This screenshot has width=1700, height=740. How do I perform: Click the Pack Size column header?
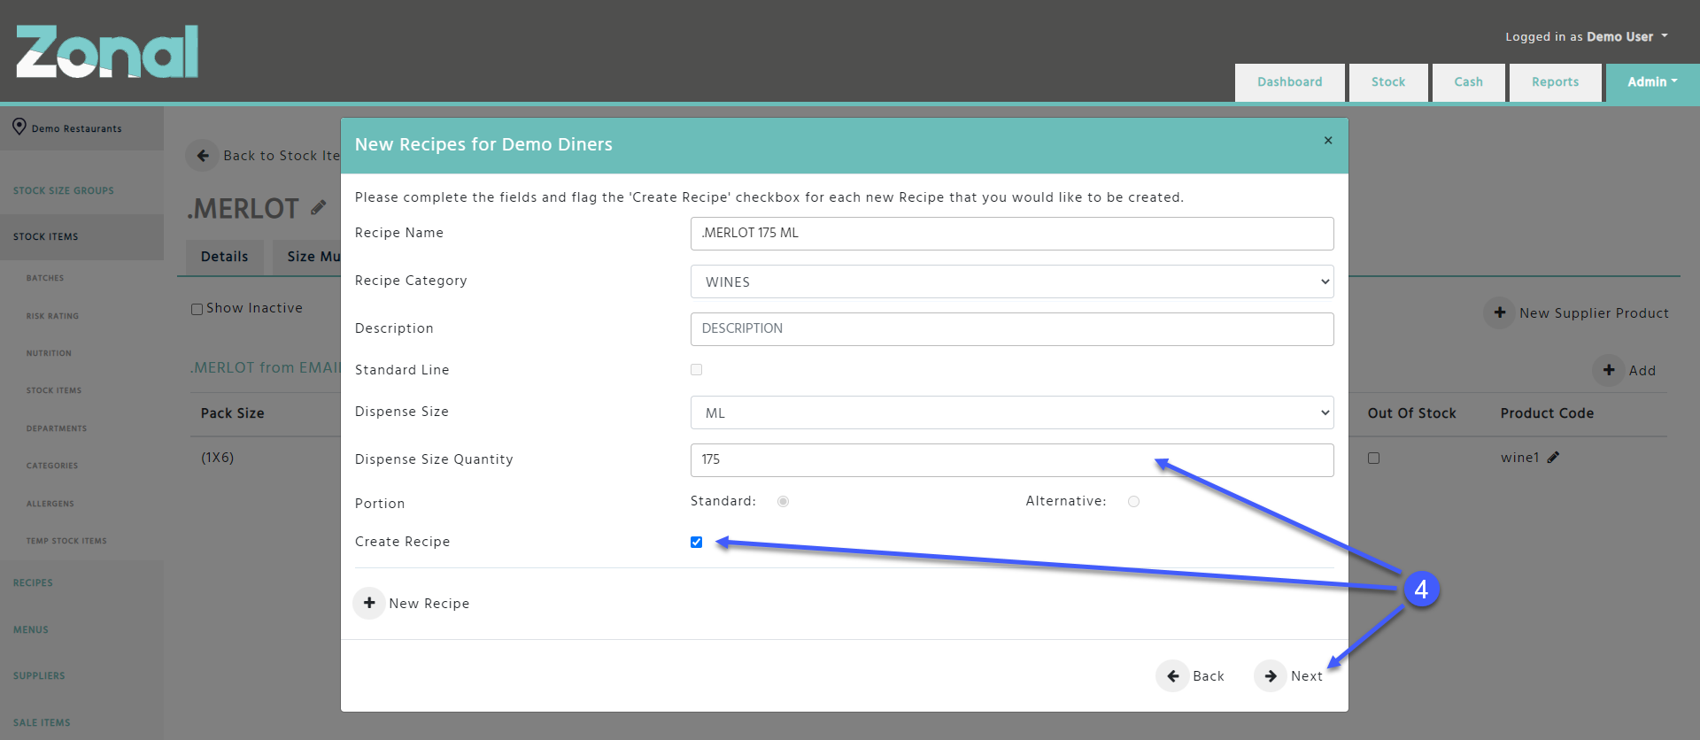click(x=233, y=413)
